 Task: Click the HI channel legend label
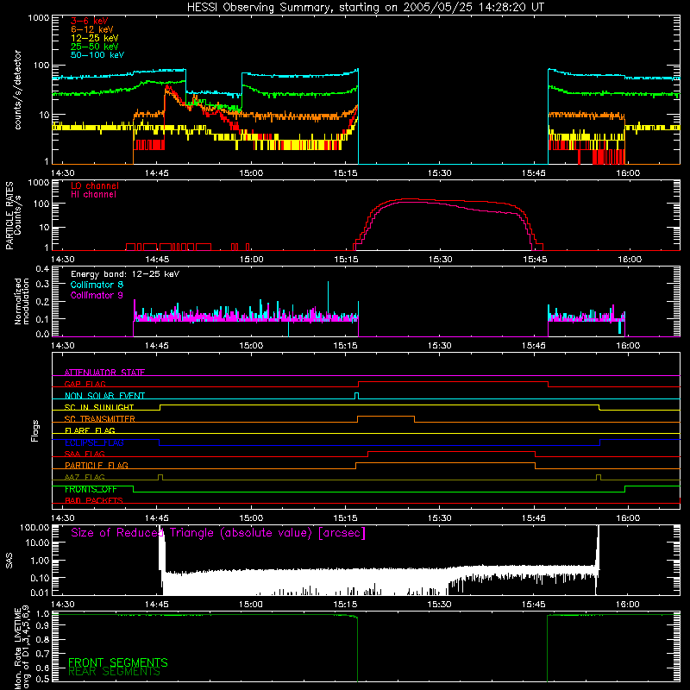pos(93,195)
